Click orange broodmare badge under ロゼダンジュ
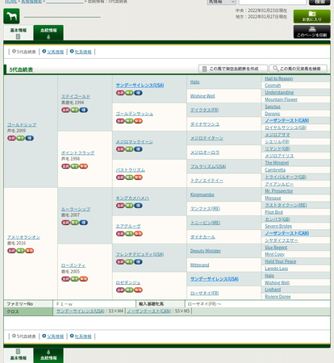Screen dimensions: 334x363 138,290
